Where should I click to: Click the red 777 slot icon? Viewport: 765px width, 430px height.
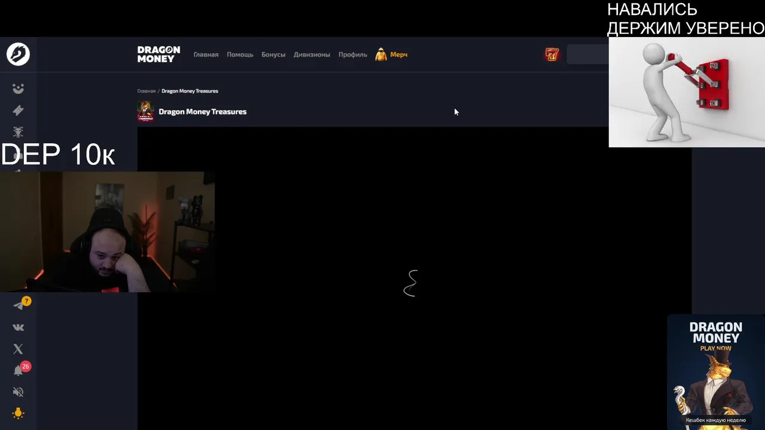click(552, 54)
